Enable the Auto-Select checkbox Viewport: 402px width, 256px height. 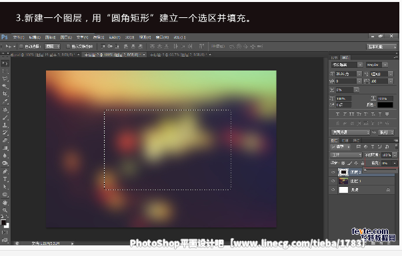(21, 47)
